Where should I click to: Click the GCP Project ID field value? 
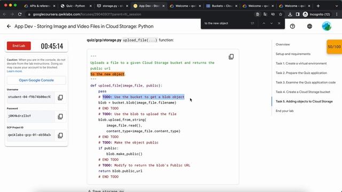(x=30, y=135)
